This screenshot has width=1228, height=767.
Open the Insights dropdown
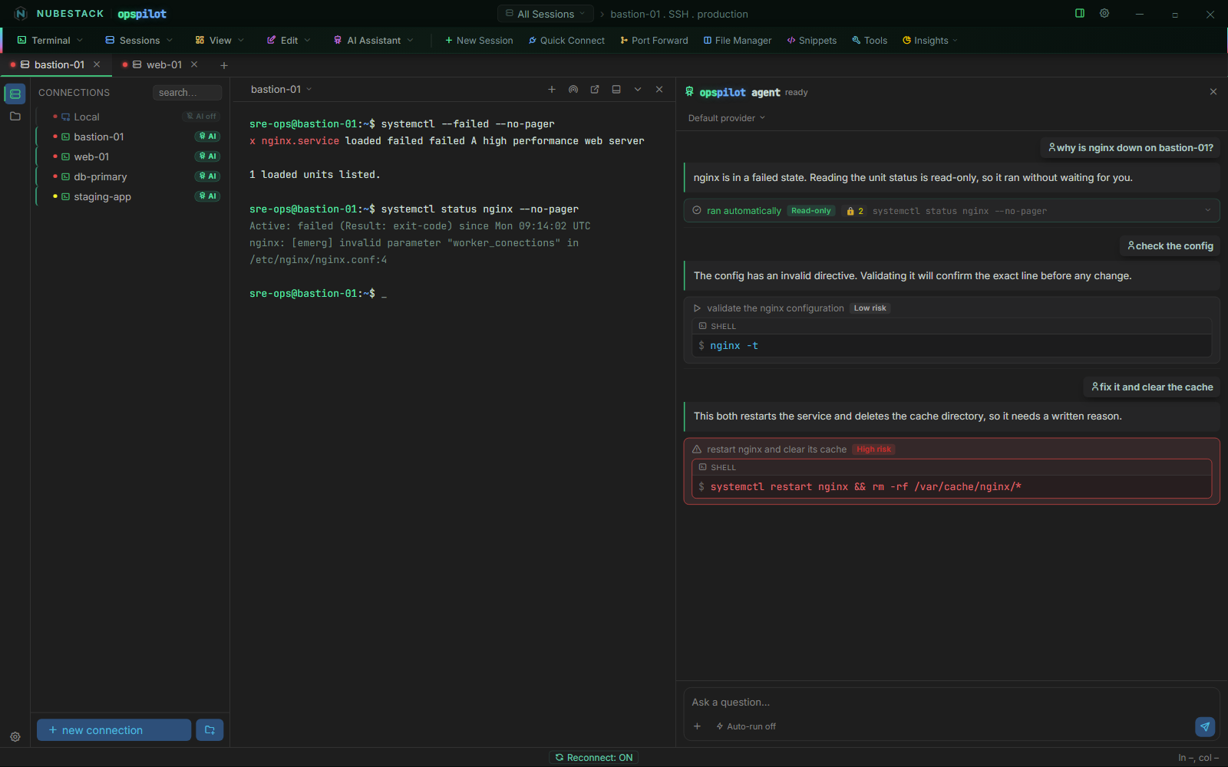tap(929, 41)
